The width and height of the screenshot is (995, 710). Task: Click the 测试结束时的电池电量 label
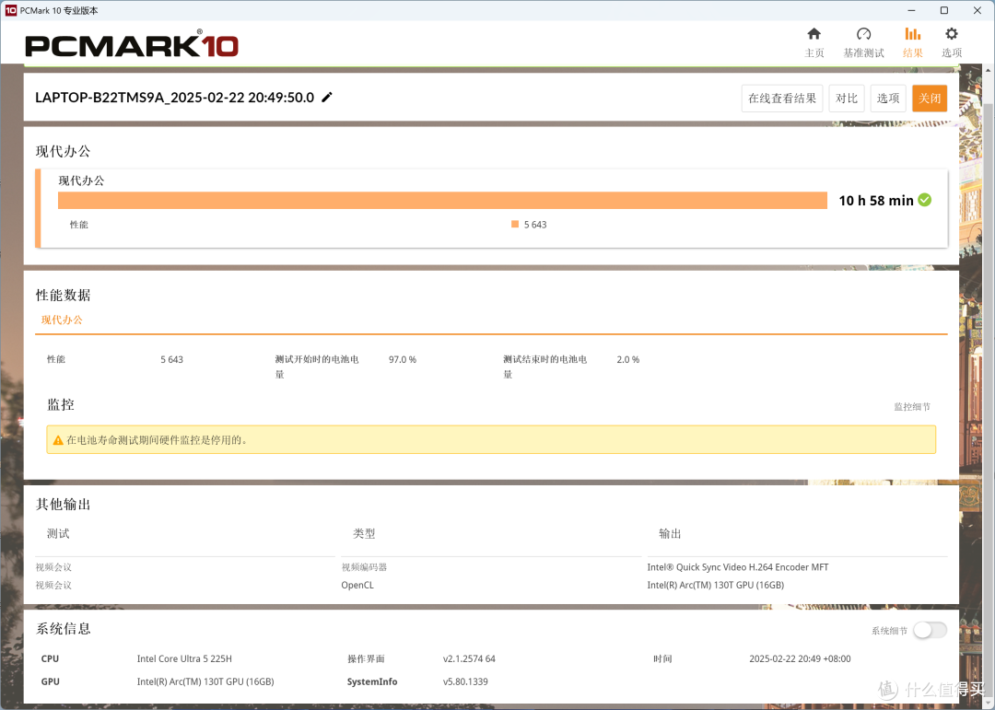point(544,367)
